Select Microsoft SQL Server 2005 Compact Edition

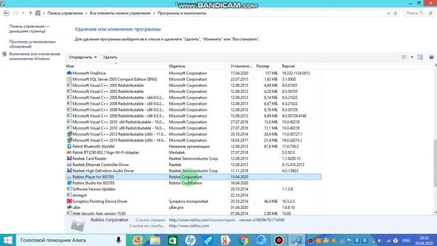[193, 79]
